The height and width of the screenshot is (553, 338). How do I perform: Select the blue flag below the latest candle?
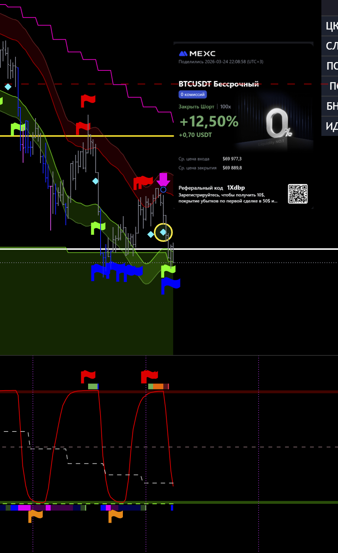point(170,284)
